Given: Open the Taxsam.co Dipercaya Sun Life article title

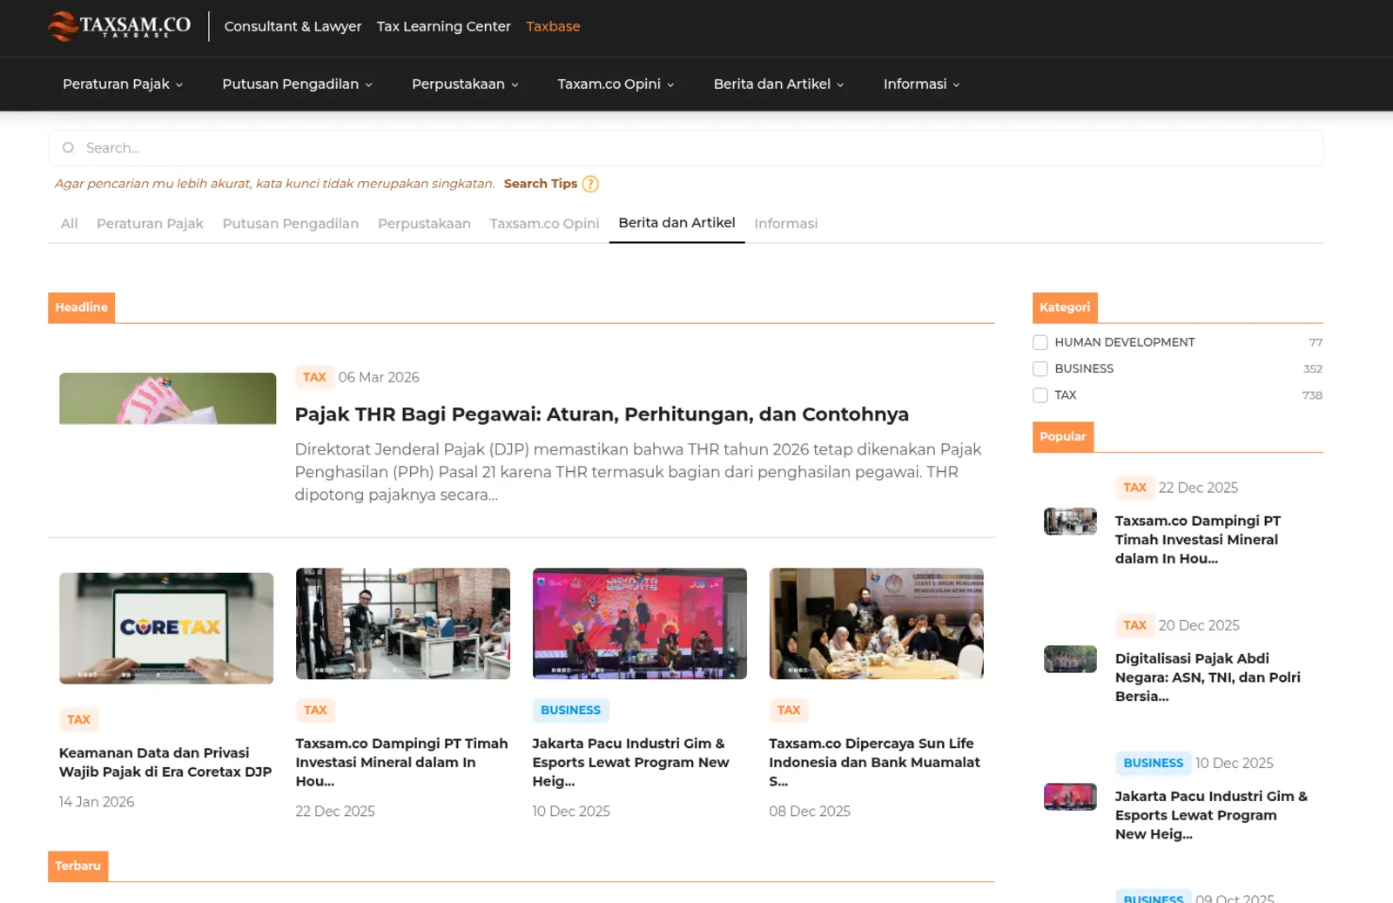Looking at the screenshot, I should click(x=874, y=762).
